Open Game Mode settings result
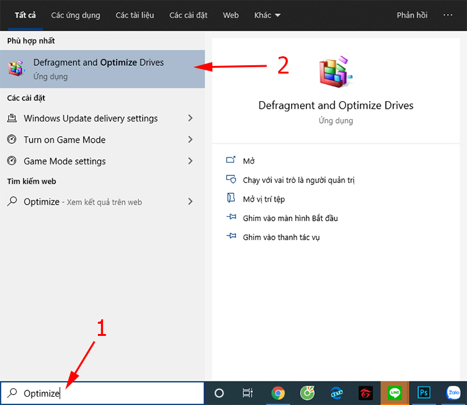 [102, 161]
